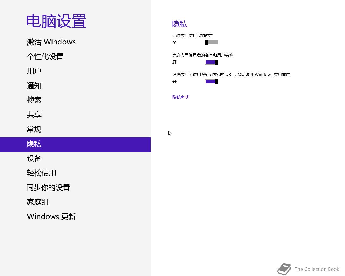Enable the 允许应用使用我的位置 toggle
345x276 pixels.
[x=212, y=43]
